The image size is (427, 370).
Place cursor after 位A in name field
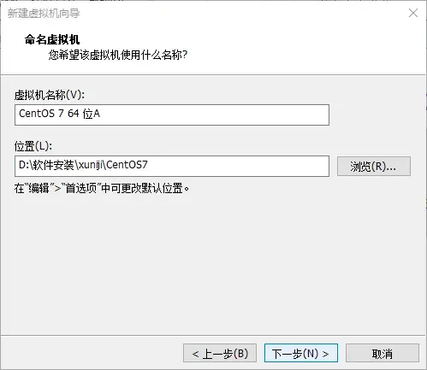point(101,114)
